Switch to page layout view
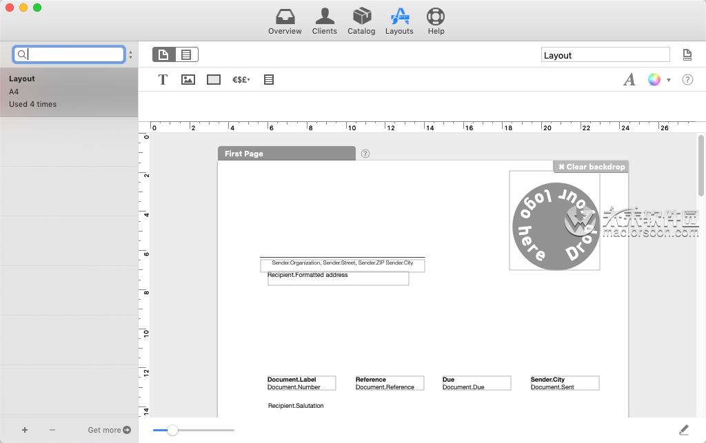 coord(164,54)
